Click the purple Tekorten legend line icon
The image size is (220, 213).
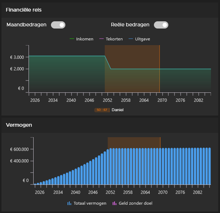click(x=102, y=39)
